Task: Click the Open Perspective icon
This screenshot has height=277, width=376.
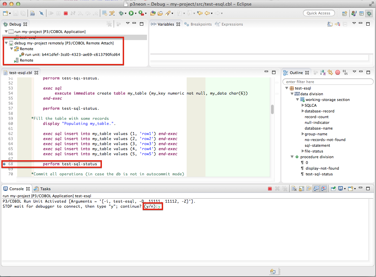Action: click(x=345, y=13)
